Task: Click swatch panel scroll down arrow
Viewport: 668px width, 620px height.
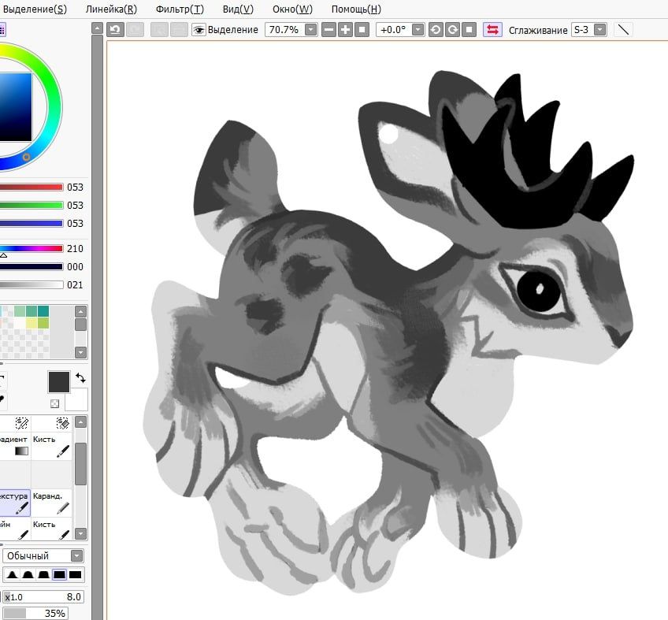Action: (80, 352)
